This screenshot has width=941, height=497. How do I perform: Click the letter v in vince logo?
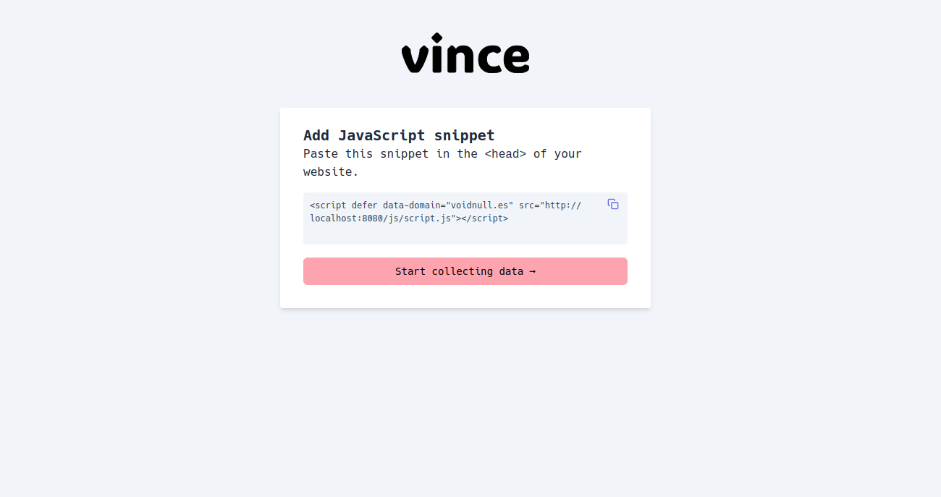tap(415, 58)
